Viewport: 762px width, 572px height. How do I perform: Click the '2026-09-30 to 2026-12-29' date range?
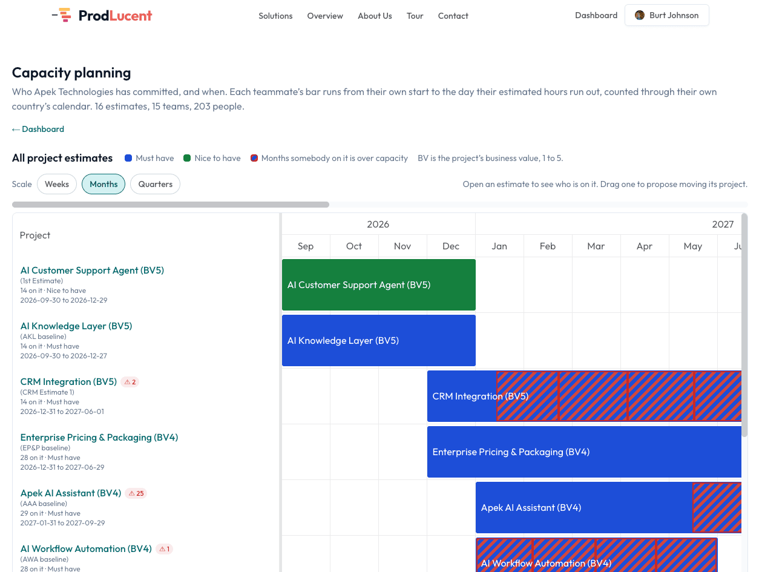[64, 300]
